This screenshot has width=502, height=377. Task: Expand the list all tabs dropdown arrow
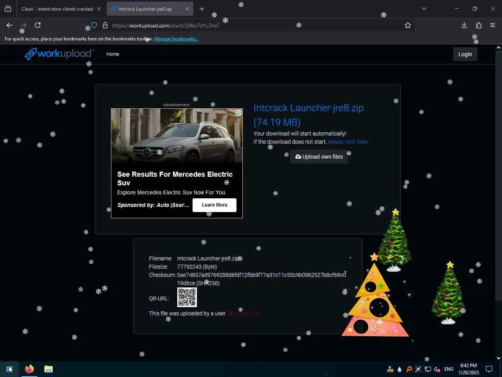point(424,9)
